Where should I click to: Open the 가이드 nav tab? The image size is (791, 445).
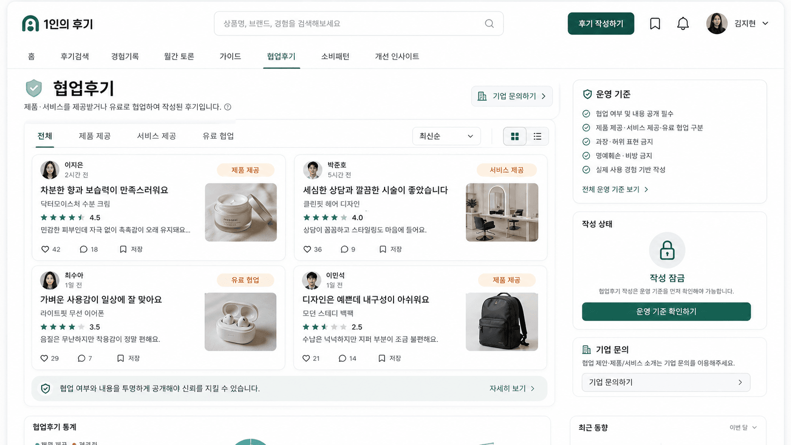[x=230, y=56]
